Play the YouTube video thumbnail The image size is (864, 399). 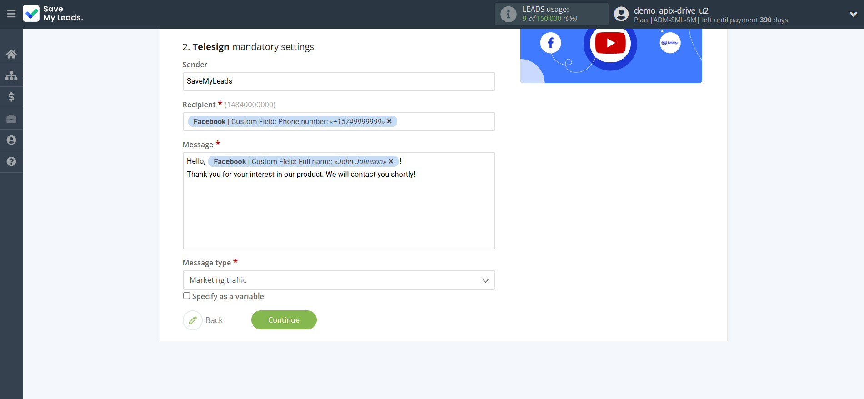coord(610,43)
